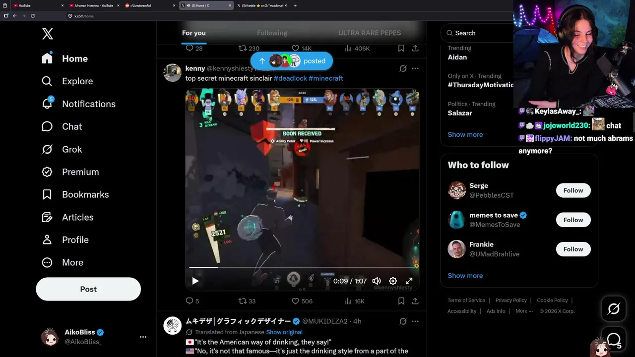Open Grok in the sidebar
635x357 pixels.
click(x=62, y=149)
